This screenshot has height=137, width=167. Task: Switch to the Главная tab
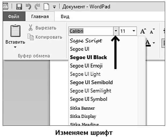pos(40,16)
